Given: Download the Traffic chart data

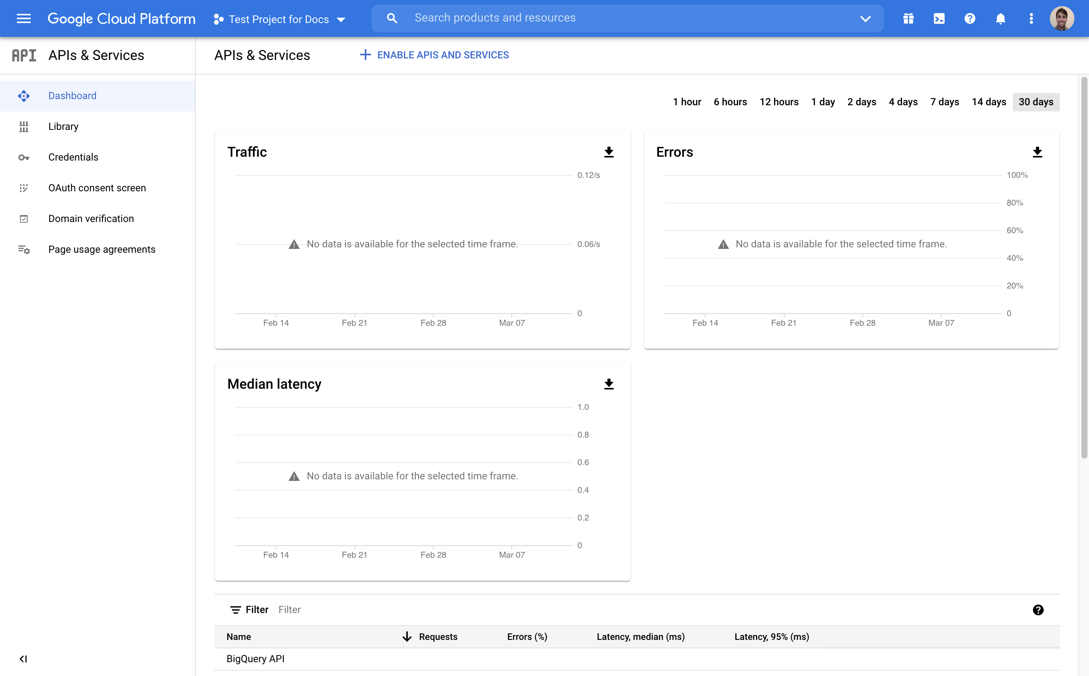Looking at the screenshot, I should click(x=609, y=152).
